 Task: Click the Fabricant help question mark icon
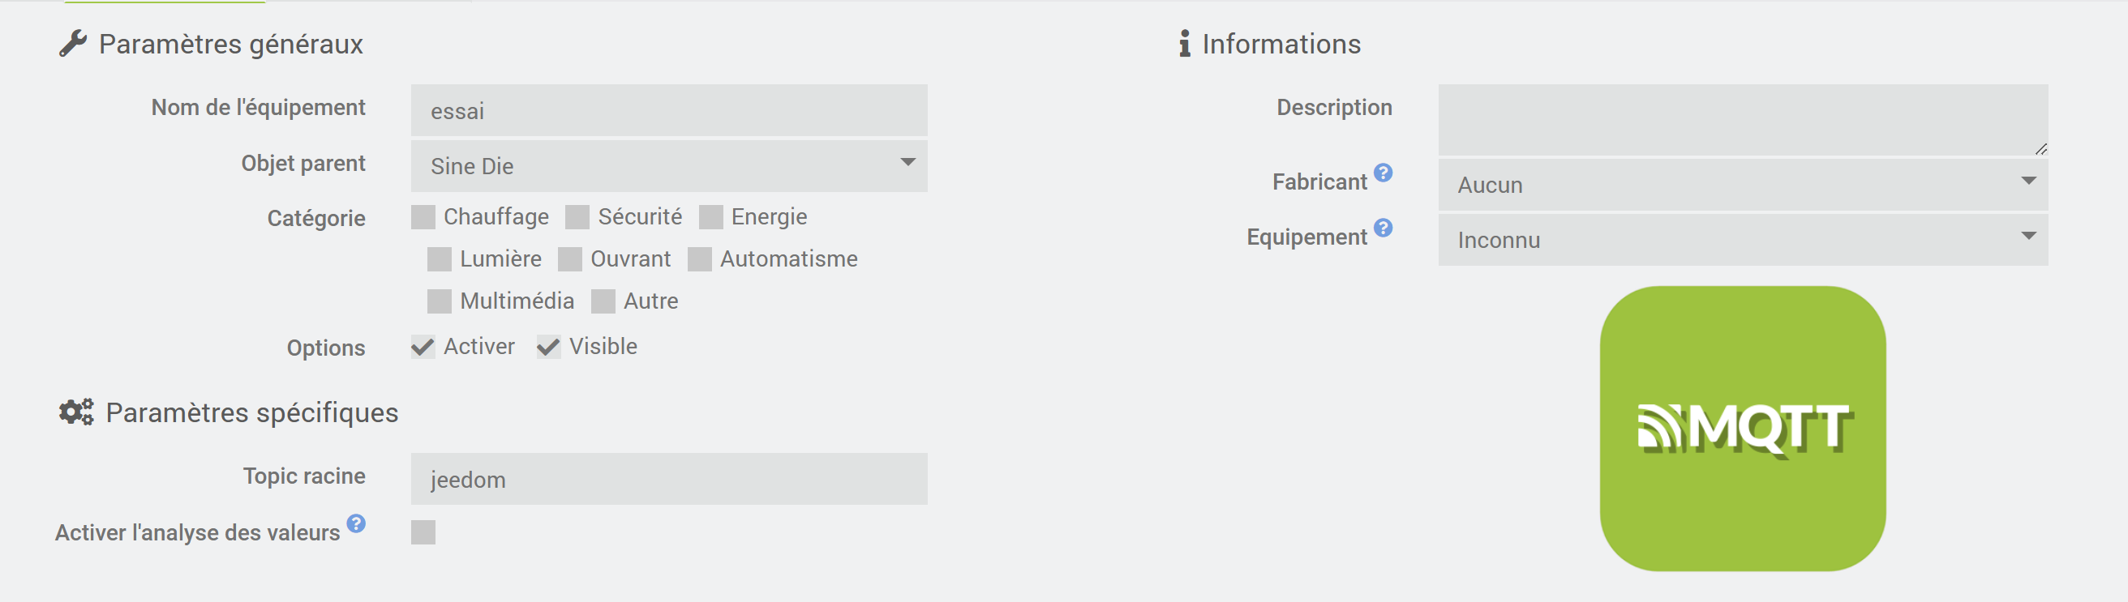[x=1383, y=173]
